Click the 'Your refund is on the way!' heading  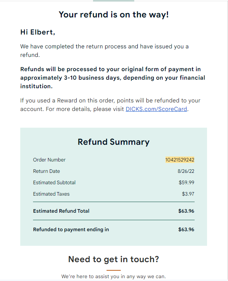click(x=114, y=15)
